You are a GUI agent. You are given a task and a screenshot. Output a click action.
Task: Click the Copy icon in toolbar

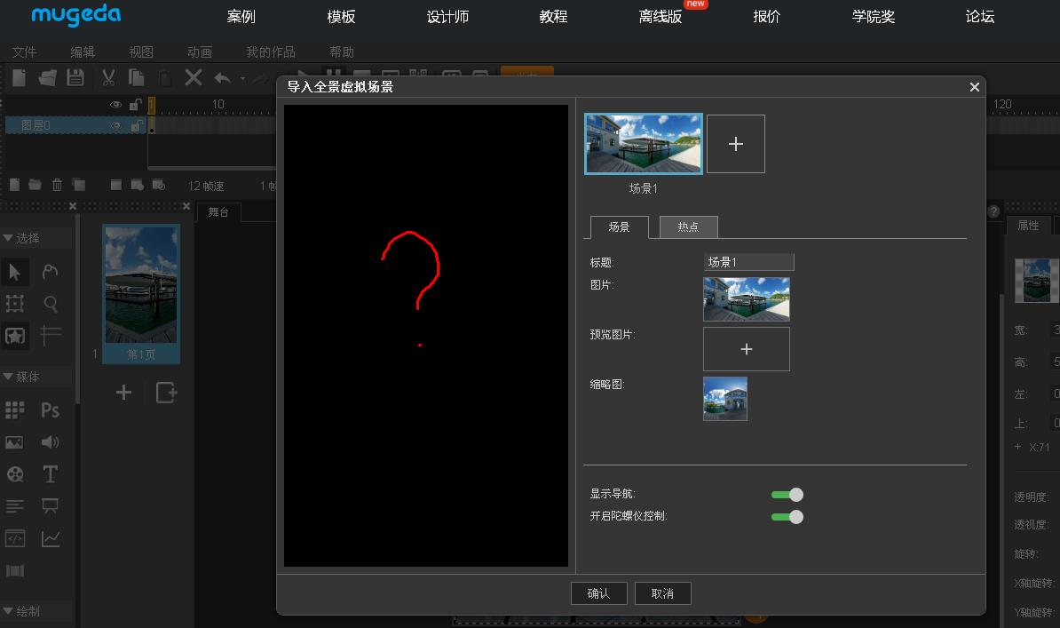pyautogui.click(x=137, y=78)
